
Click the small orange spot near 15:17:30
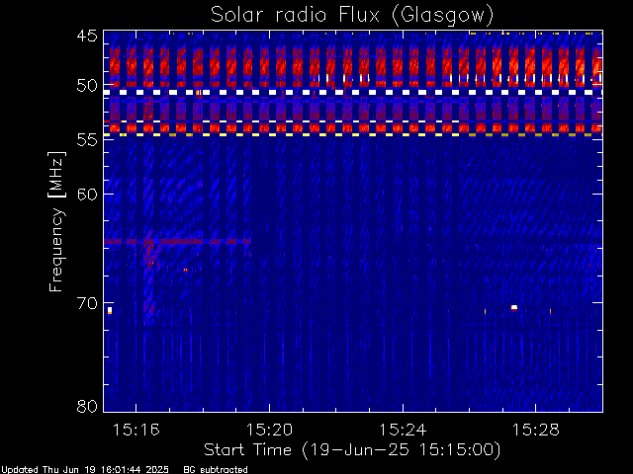click(185, 270)
